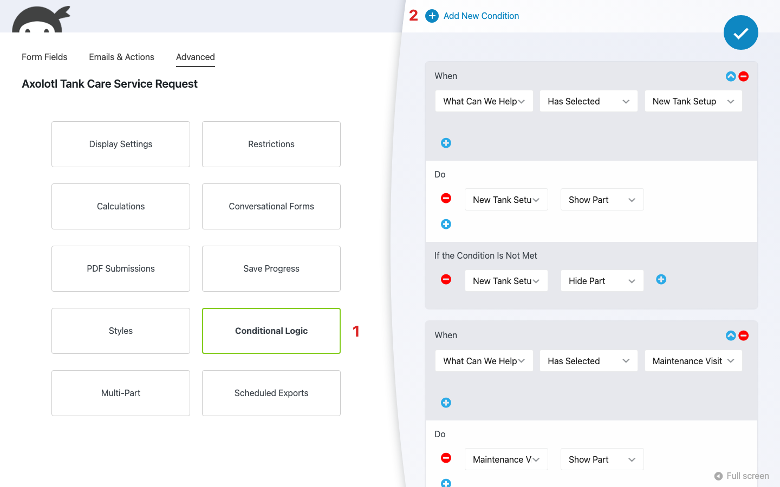Open the Hide Part action dropdown

point(602,281)
